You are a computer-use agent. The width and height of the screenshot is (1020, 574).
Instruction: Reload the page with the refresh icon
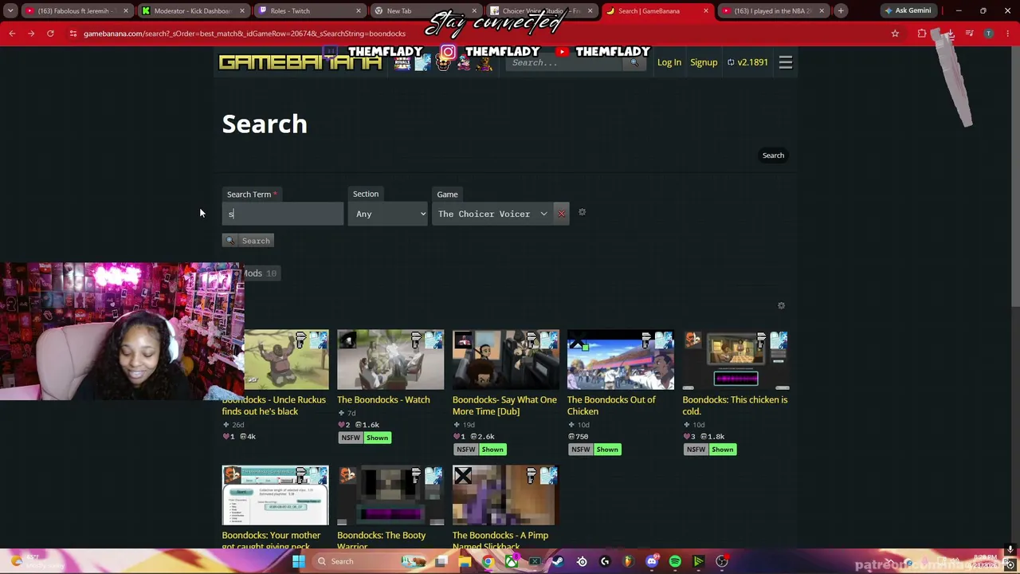pyautogui.click(x=50, y=33)
